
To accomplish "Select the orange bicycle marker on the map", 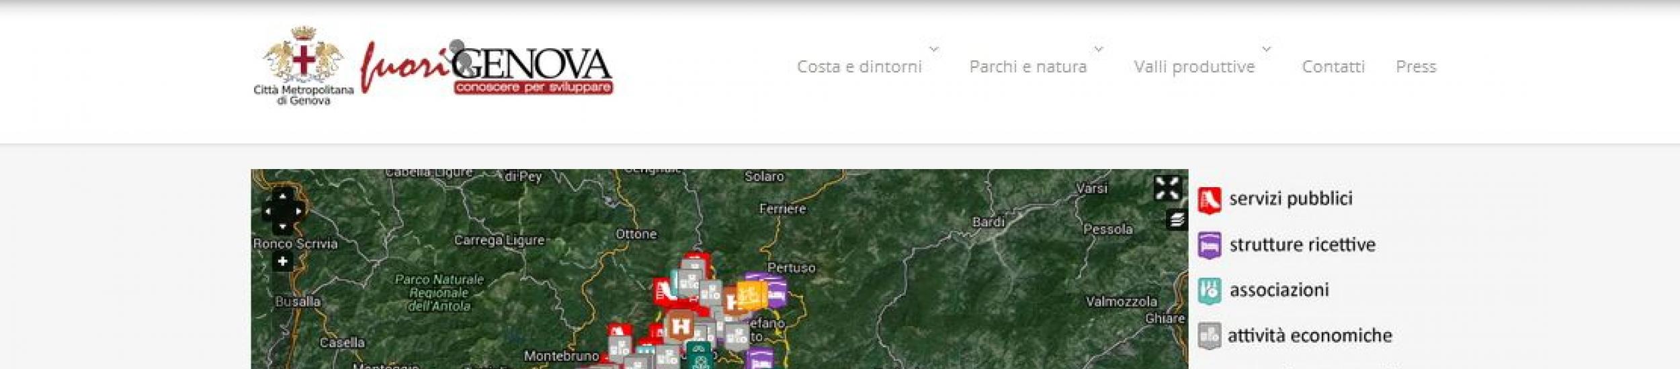I will [x=751, y=295].
